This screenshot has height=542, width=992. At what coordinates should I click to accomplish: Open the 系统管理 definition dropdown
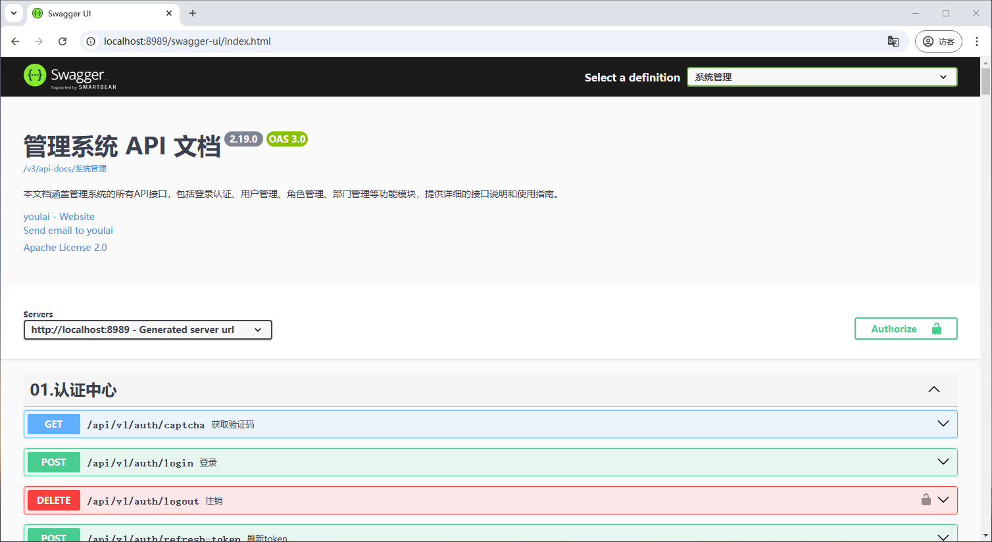[x=822, y=77]
